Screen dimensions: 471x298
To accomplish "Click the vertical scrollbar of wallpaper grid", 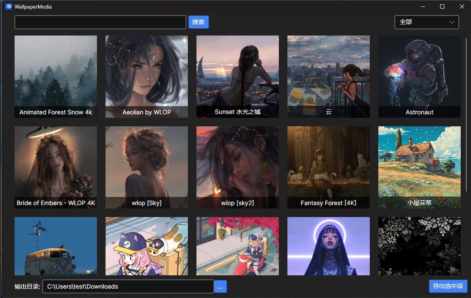I will coord(466,114).
